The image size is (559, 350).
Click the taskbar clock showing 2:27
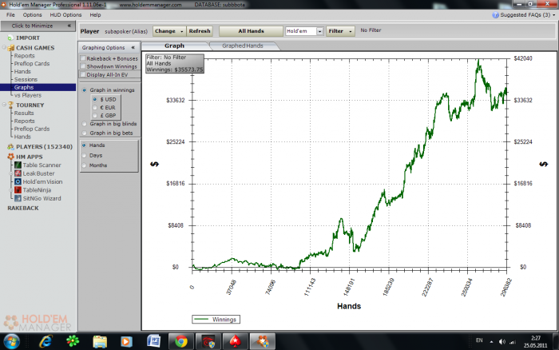click(536, 341)
